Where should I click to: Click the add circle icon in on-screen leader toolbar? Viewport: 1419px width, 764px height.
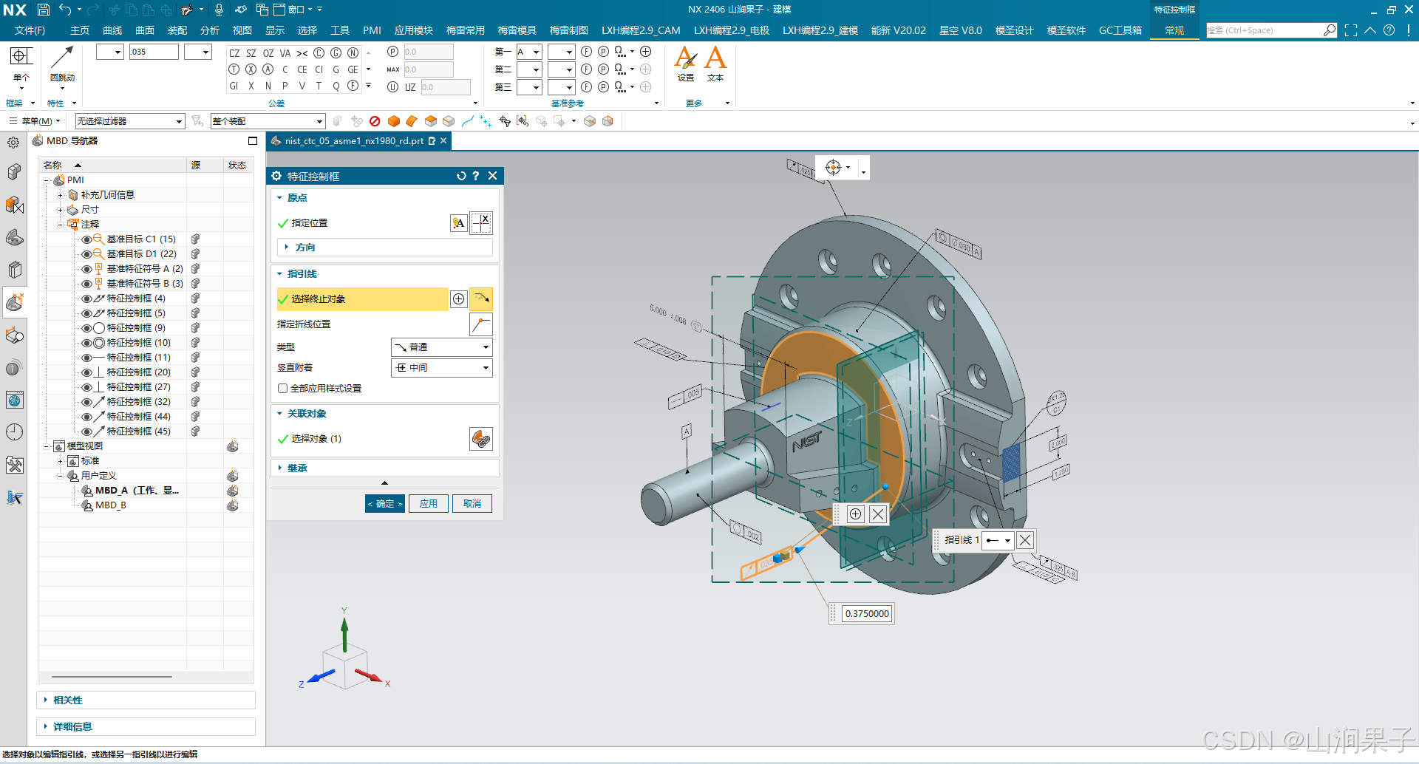pos(855,514)
